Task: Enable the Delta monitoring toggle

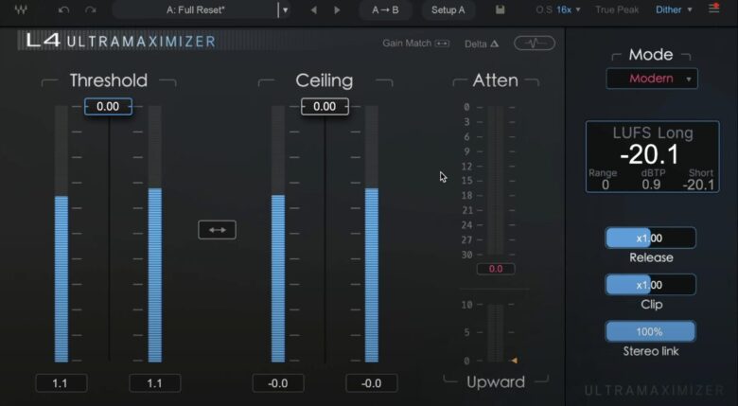Action: tap(481, 44)
